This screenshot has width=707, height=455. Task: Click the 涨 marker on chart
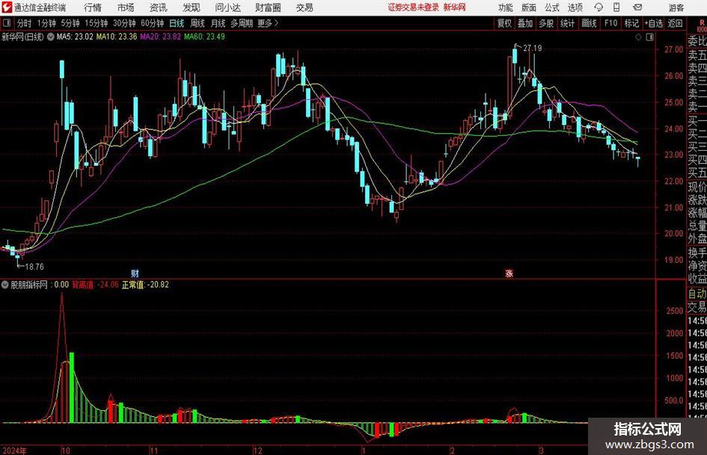click(509, 273)
